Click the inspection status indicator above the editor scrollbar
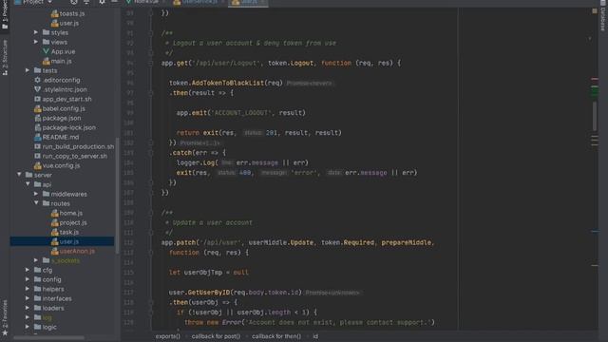 coord(595,11)
